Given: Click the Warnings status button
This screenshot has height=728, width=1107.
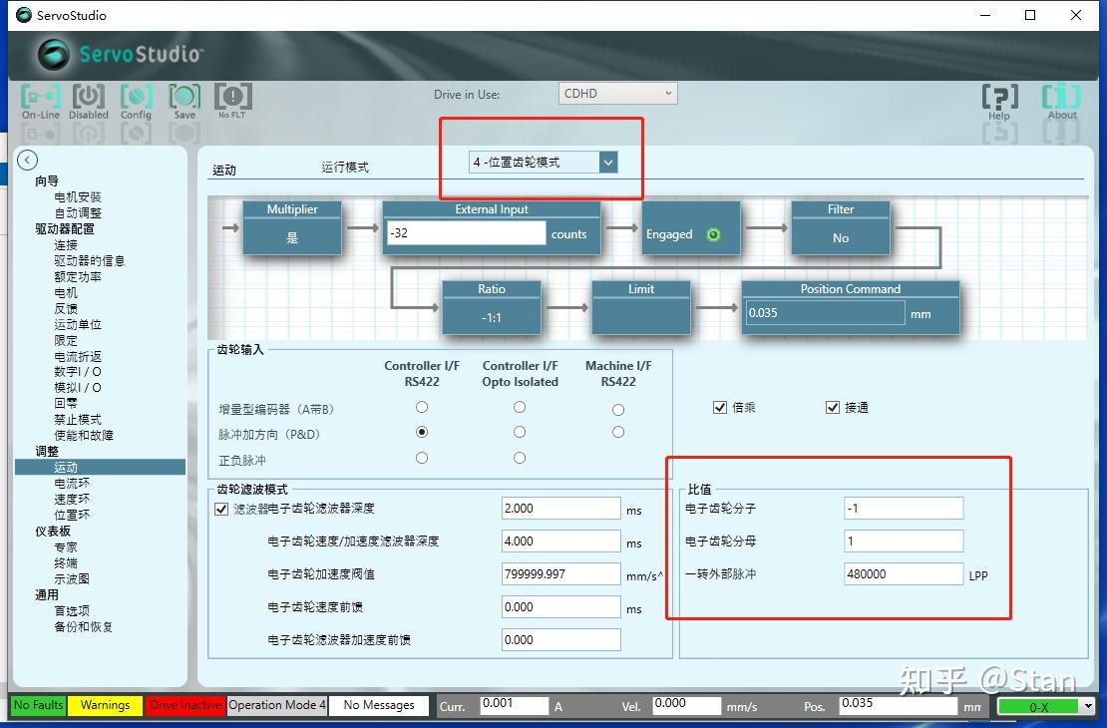Looking at the screenshot, I should tap(104, 705).
